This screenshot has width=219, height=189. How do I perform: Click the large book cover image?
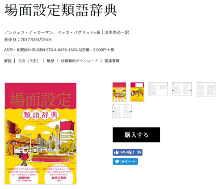click(x=41, y=134)
